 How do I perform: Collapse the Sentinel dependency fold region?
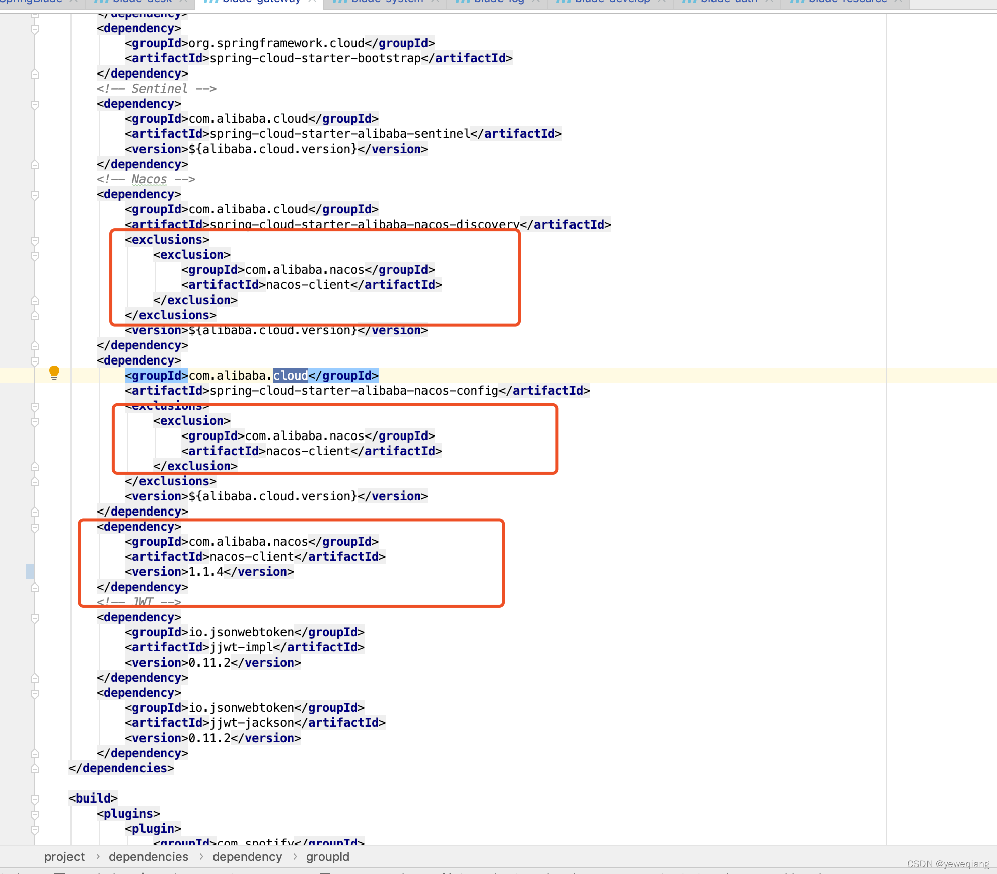pyautogui.click(x=34, y=105)
